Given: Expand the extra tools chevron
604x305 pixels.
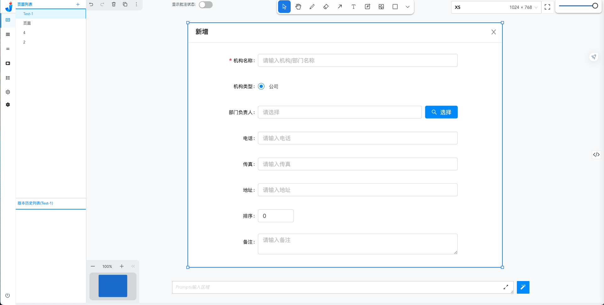Looking at the screenshot, I should [408, 7].
